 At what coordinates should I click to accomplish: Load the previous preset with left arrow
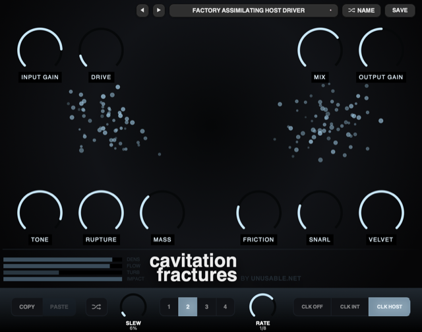(x=142, y=11)
